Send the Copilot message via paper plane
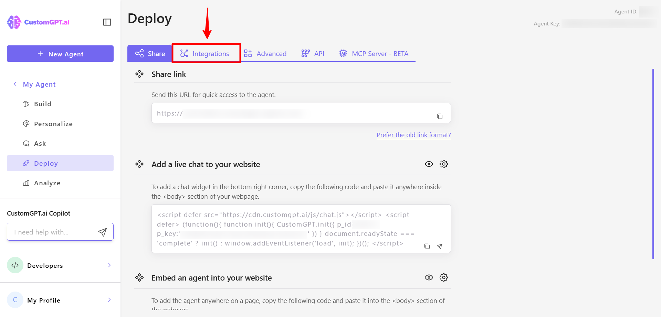Viewport: 661px width, 317px height. point(103,232)
